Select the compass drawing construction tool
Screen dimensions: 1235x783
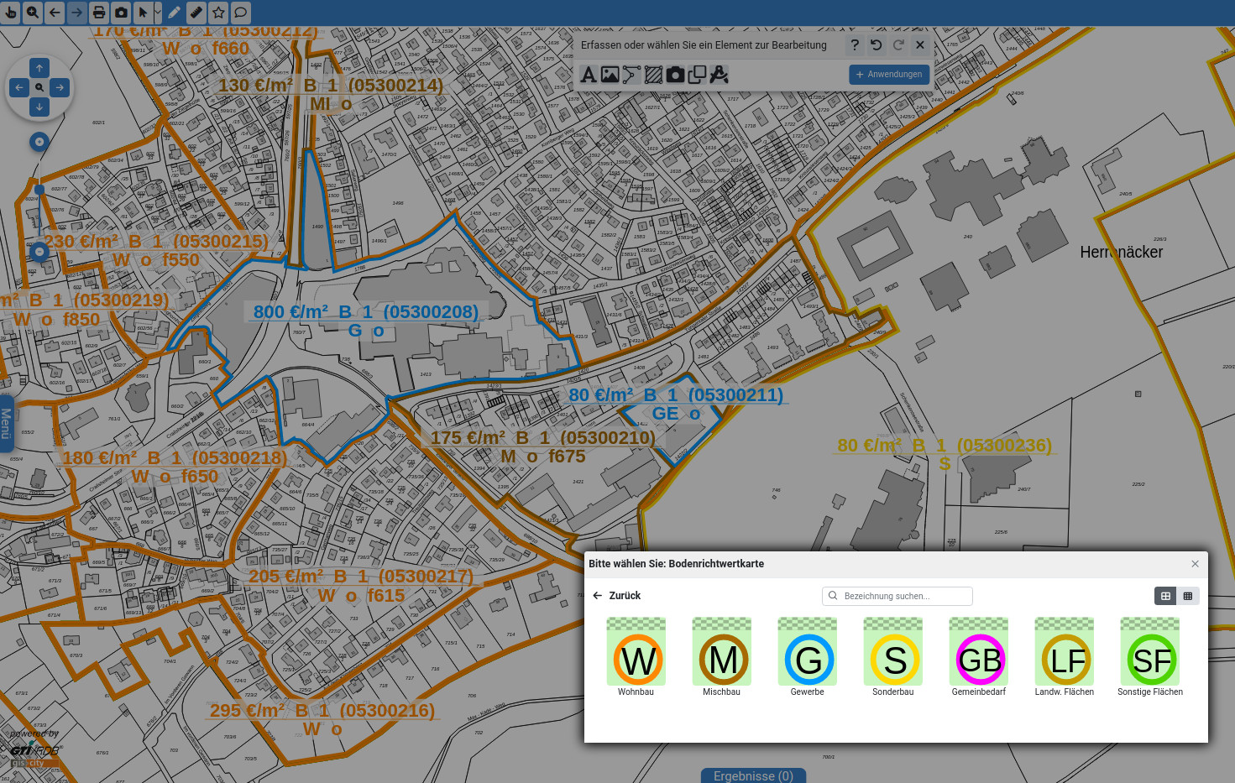(x=719, y=75)
